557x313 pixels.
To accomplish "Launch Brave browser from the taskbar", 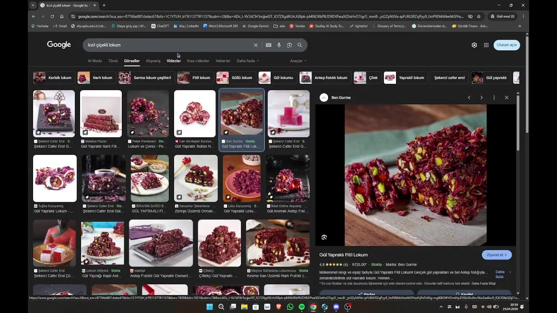I will 278,307.
